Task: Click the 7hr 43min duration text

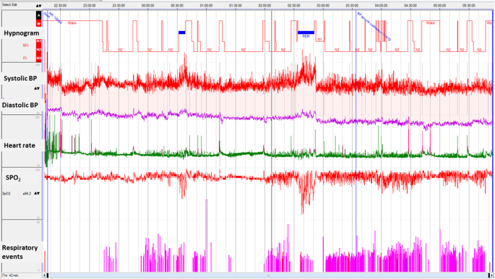Action: point(10,275)
